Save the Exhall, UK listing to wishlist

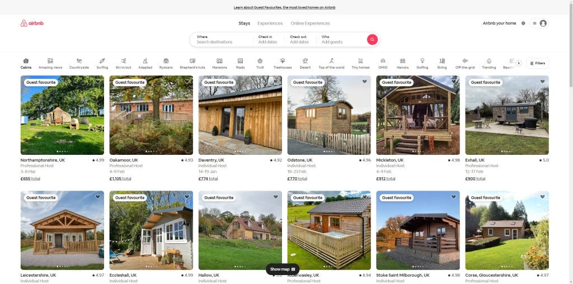(542, 82)
